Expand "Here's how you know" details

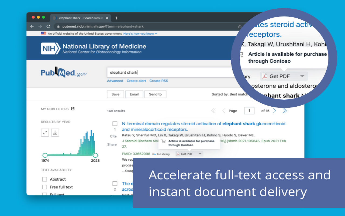140,33
